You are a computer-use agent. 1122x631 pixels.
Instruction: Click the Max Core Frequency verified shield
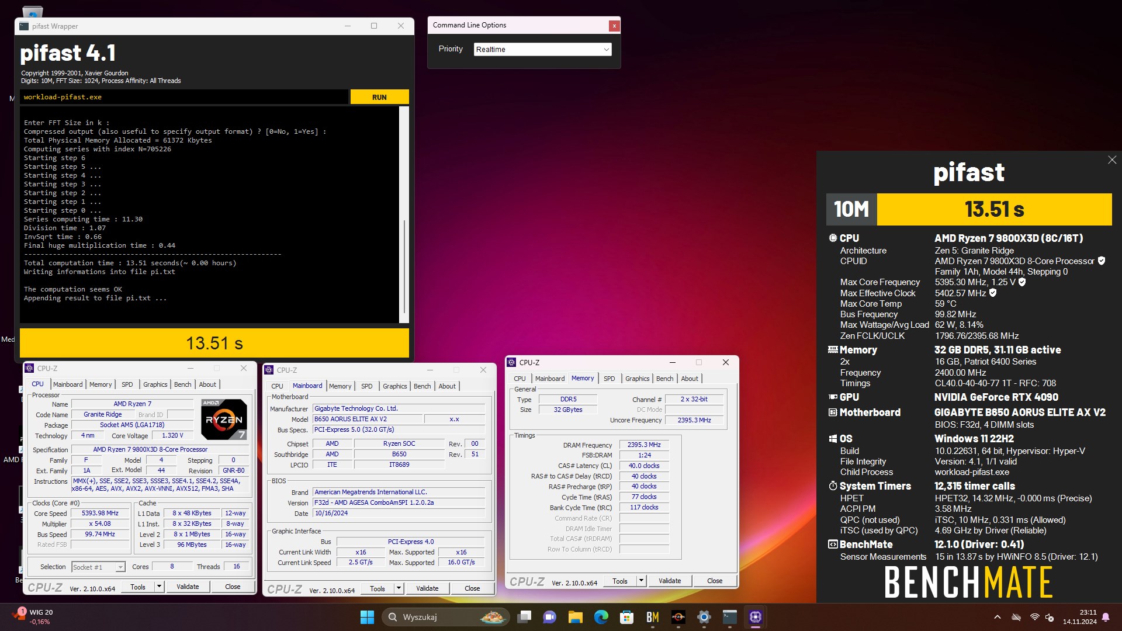coord(1022,282)
